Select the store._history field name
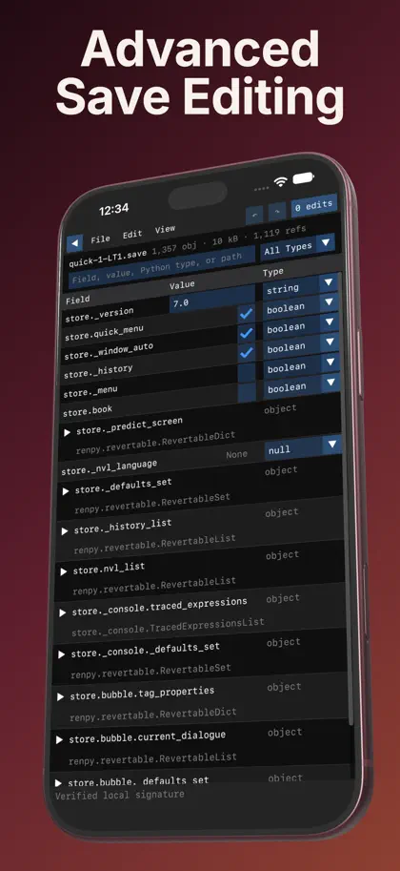This screenshot has height=871, width=400. coord(98,372)
